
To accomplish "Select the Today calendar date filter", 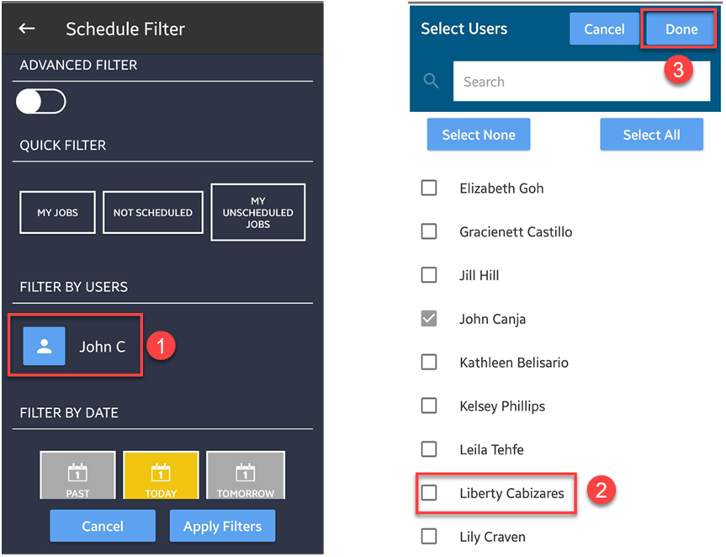I will 161,476.
